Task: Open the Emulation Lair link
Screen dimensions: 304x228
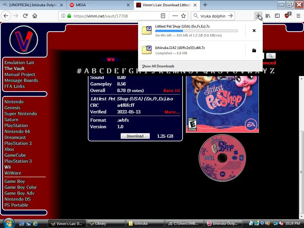Action: click(19, 62)
